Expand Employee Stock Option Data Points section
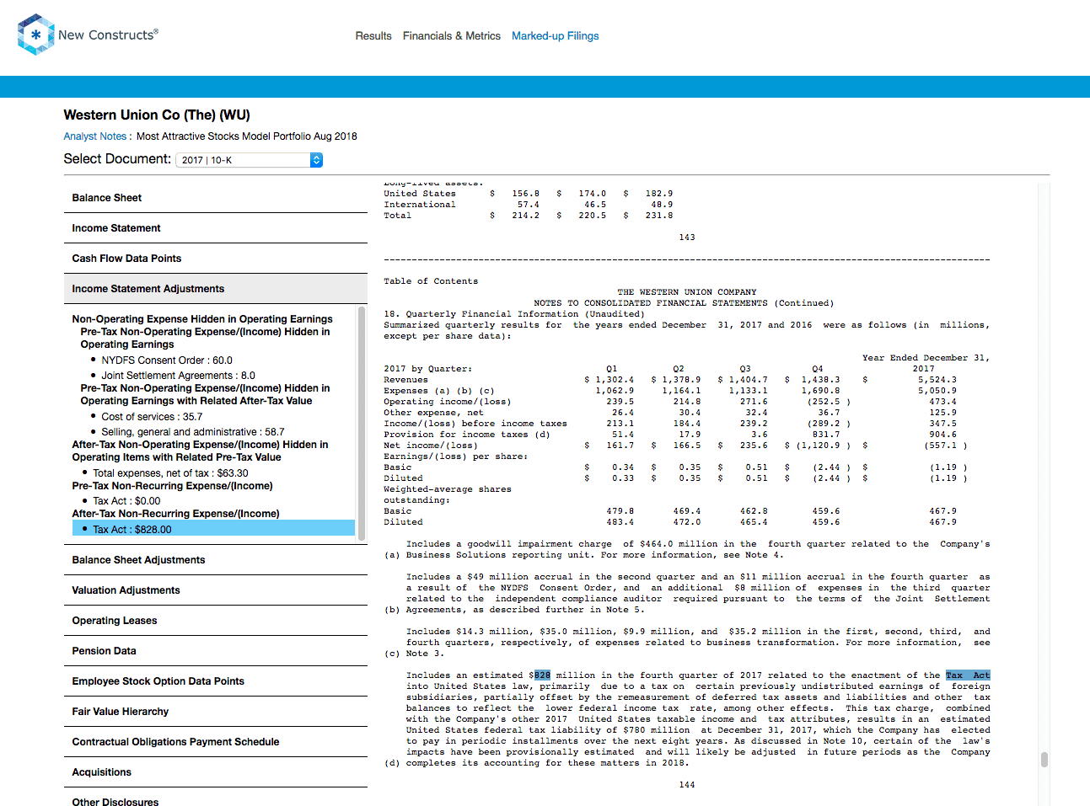This screenshot has width=1090, height=806. coord(216,681)
